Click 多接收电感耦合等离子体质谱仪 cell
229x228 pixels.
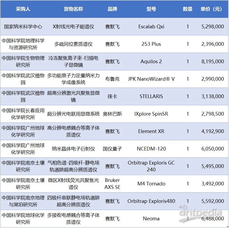(73, 219)
